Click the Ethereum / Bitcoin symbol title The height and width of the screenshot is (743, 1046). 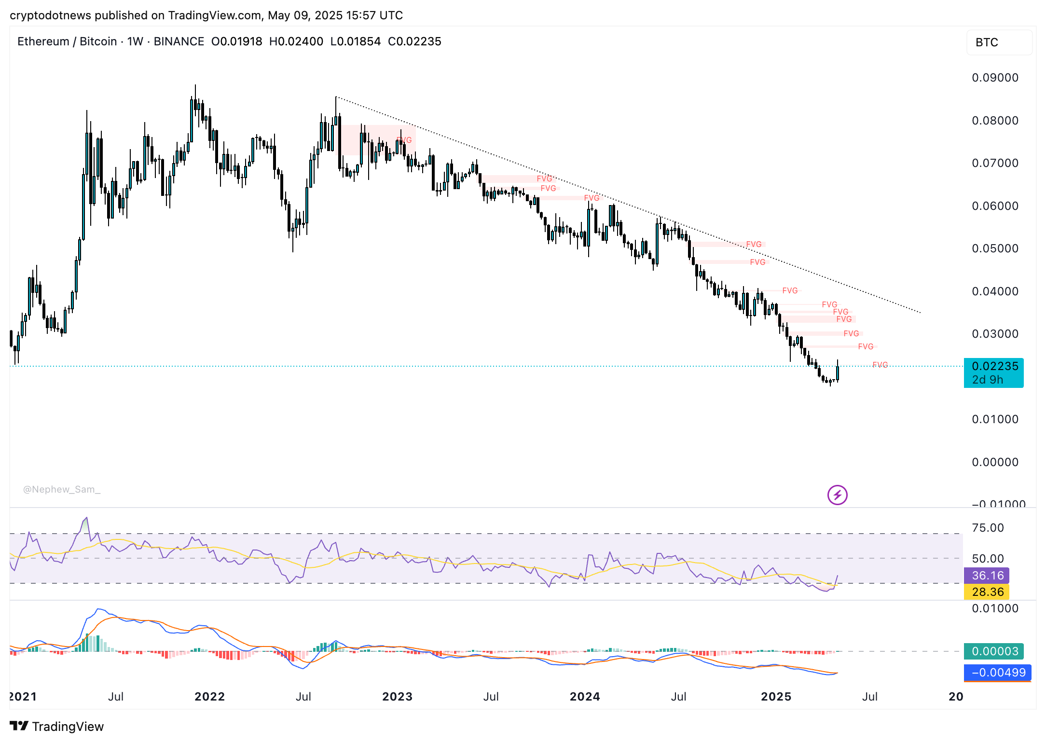coord(67,41)
